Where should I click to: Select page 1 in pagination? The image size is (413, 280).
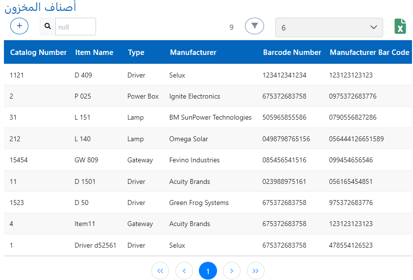point(208,271)
